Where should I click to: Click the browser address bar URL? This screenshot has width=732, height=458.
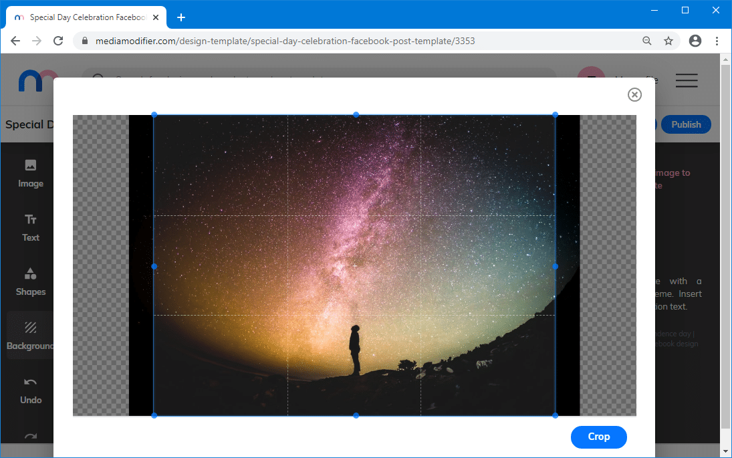pyautogui.click(x=285, y=41)
